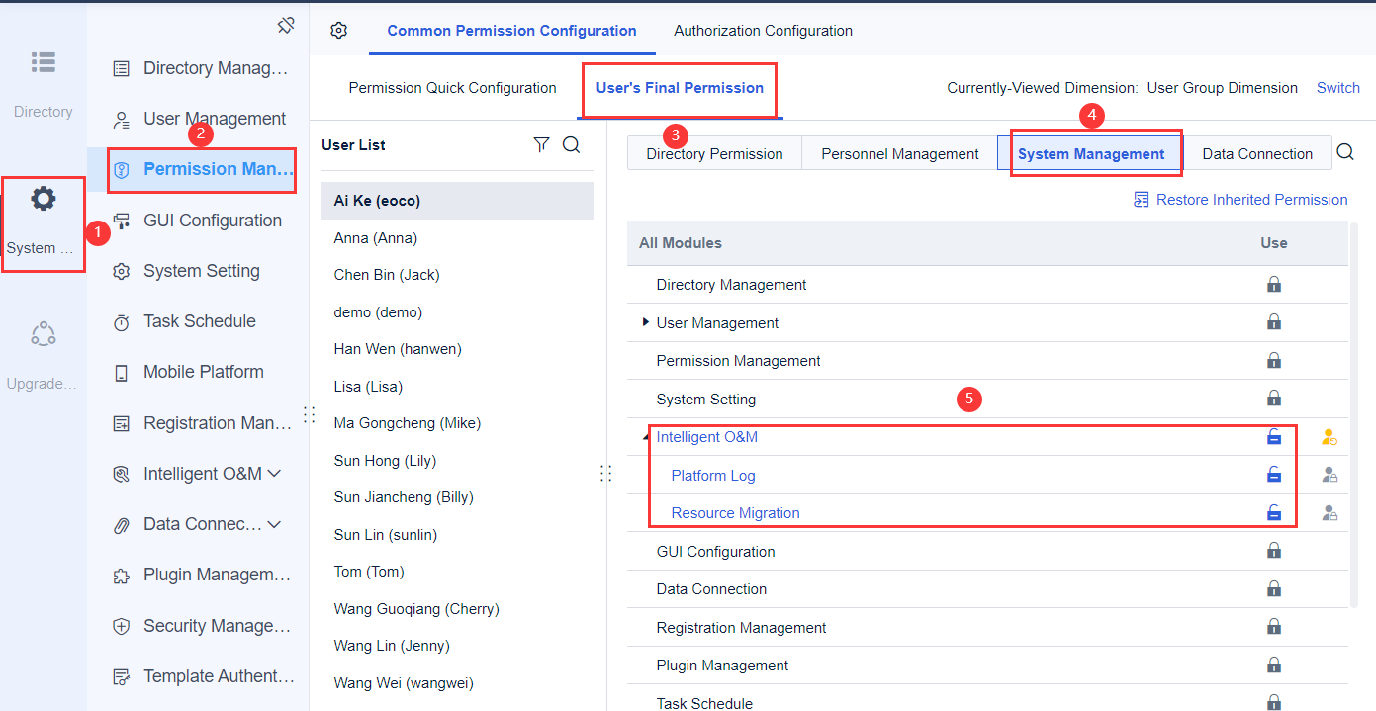This screenshot has height=711, width=1376.
Task: Click the Restore Inherited Permission icon
Action: coord(1142,200)
